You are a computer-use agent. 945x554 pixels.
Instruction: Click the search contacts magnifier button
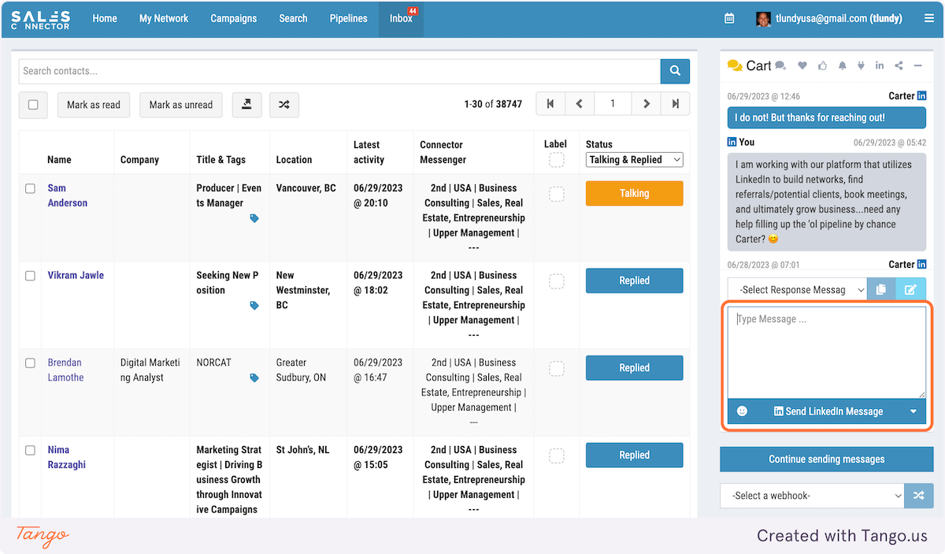tap(675, 71)
